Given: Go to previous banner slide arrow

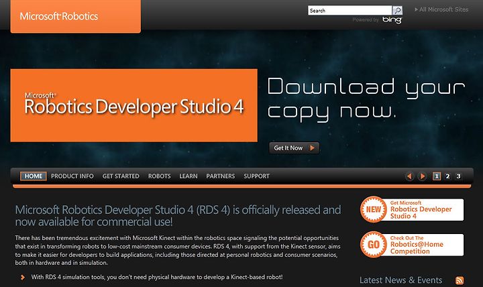Looking at the screenshot, I should pyautogui.click(x=409, y=176).
